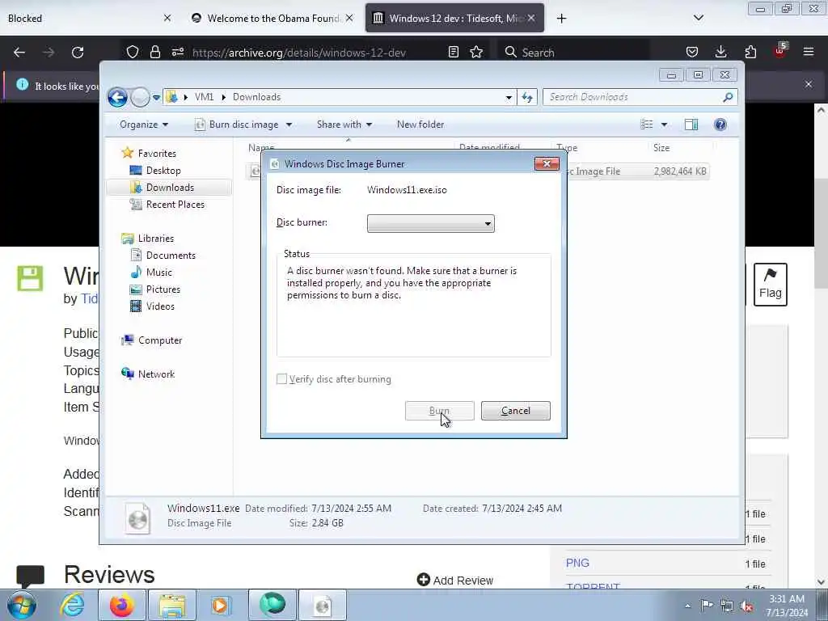List all tabs with the chevron button

click(699, 18)
